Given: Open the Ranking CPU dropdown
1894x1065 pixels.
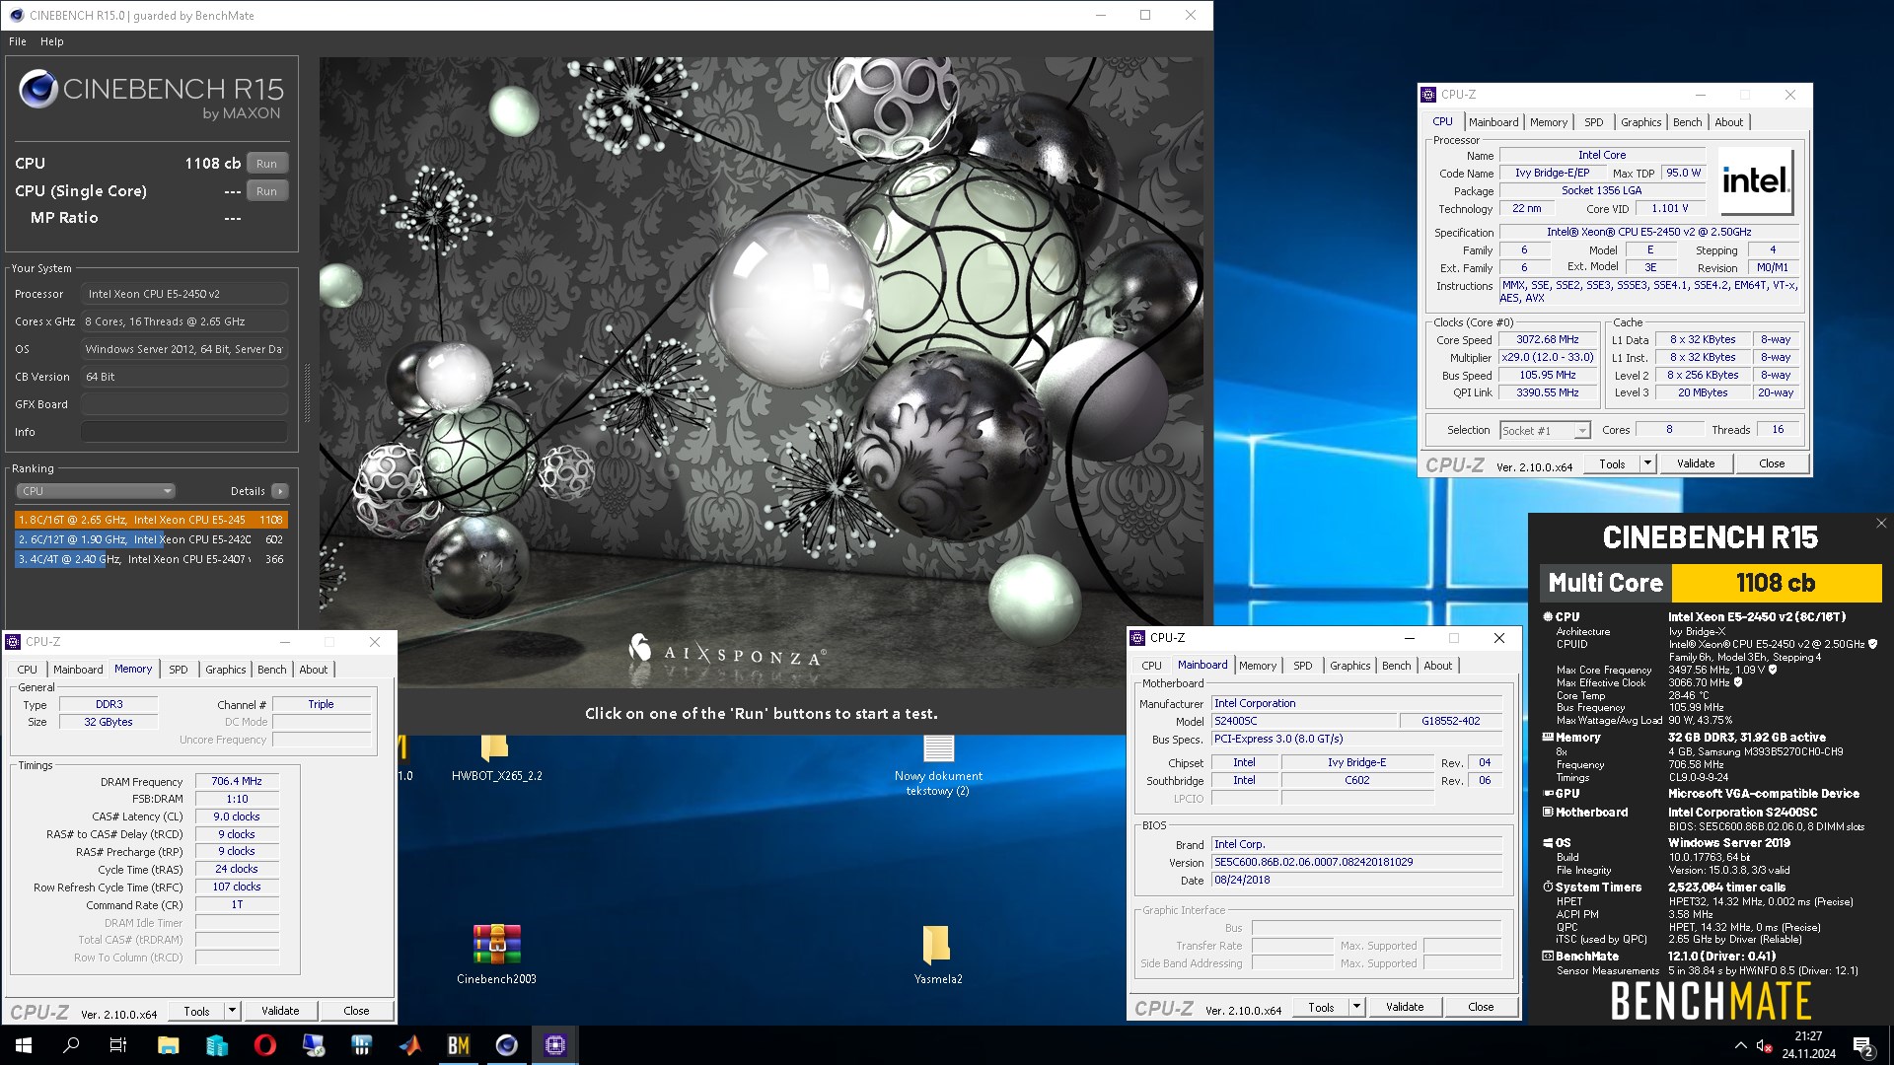Looking at the screenshot, I should tap(96, 491).
